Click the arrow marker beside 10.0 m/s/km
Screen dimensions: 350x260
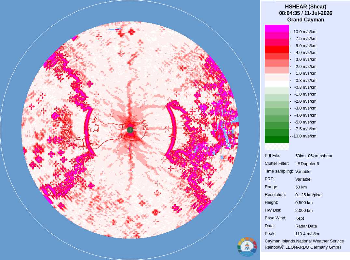tap(290, 32)
